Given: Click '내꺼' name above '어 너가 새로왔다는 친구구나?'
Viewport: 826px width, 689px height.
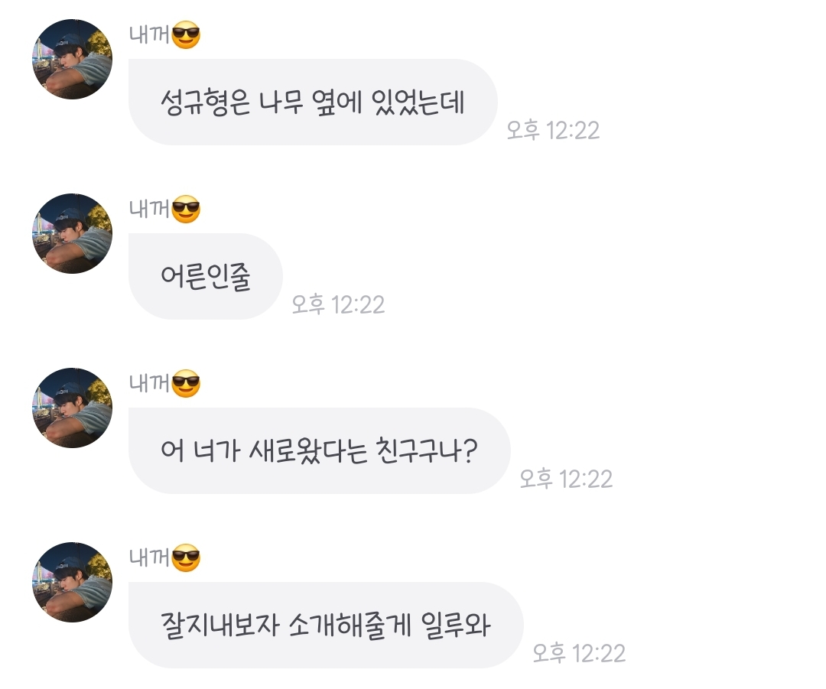Looking at the screenshot, I should click(150, 384).
